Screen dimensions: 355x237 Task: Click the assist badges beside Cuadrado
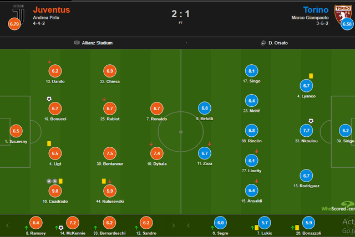point(52,181)
